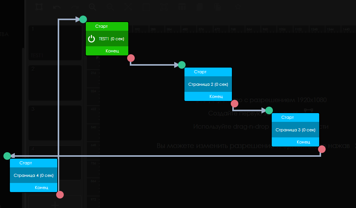Viewport: 356px width, 208px height.
Task: Select the TEST1 (0 сек) node body
Action: point(111,39)
